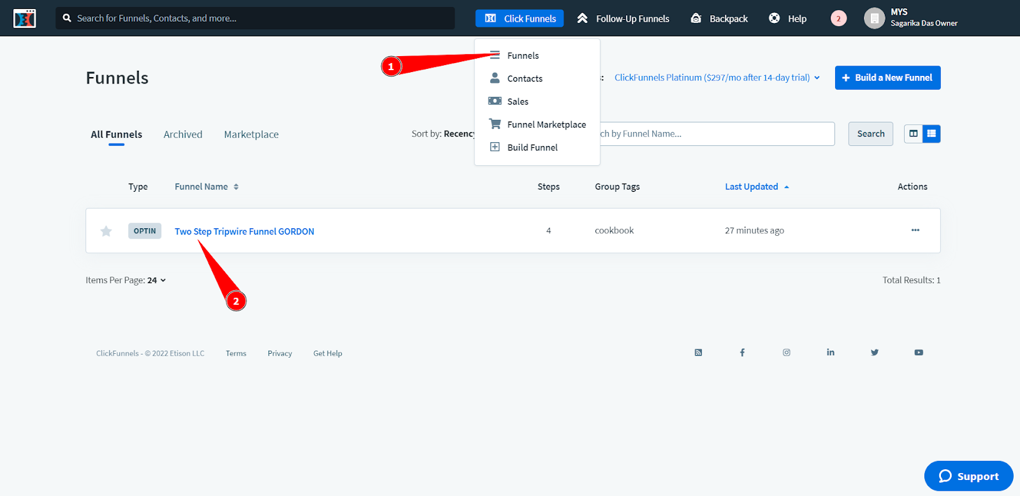Open the notifications badge showing 2
The image size is (1020, 496).
click(x=838, y=18)
